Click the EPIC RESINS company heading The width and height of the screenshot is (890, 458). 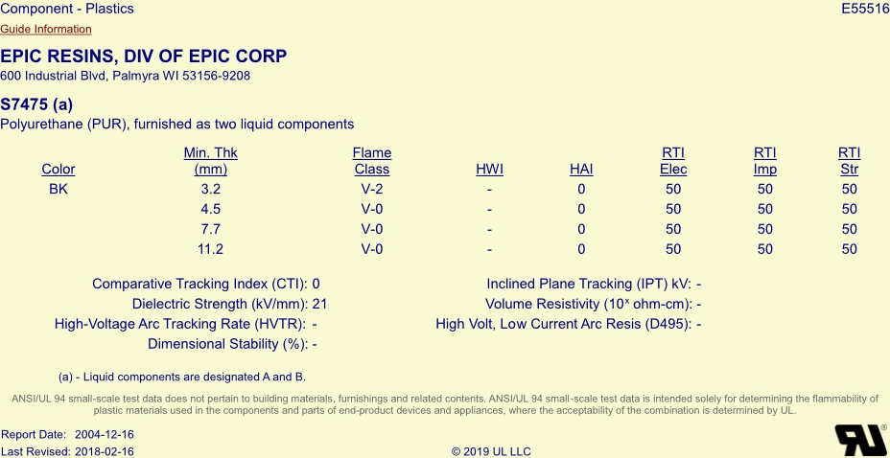[144, 57]
